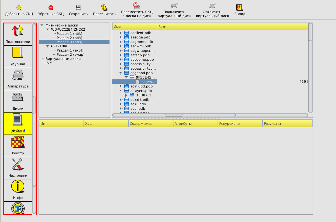336x222 pixels.
Task: Click the Убрать из СКЦ toolbar icon
Action: (x=51, y=8)
